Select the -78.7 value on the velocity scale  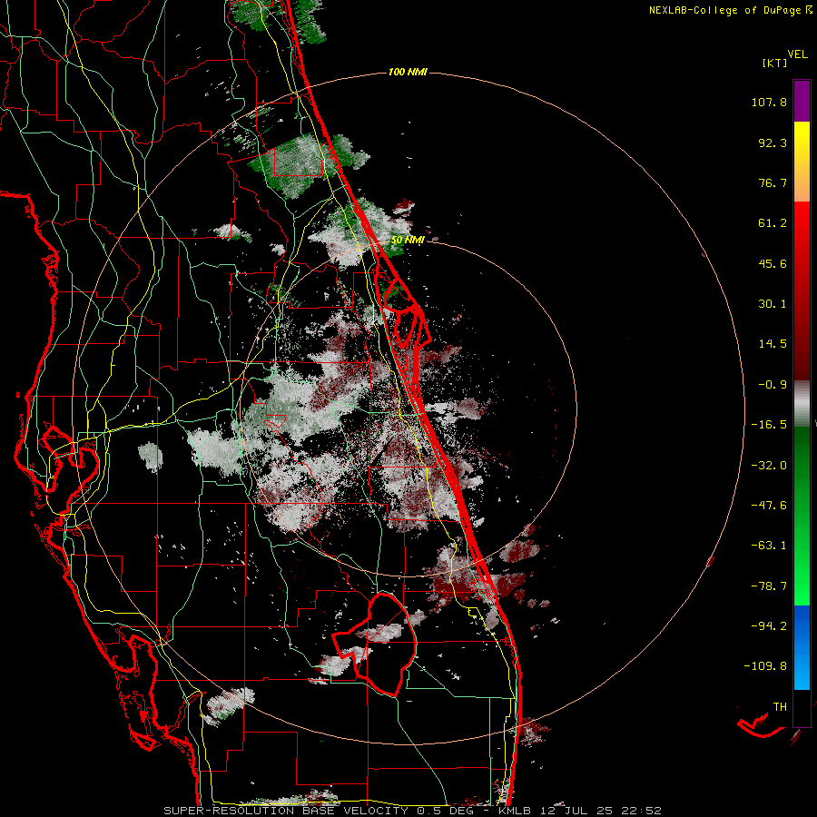[x=769, y=586]
